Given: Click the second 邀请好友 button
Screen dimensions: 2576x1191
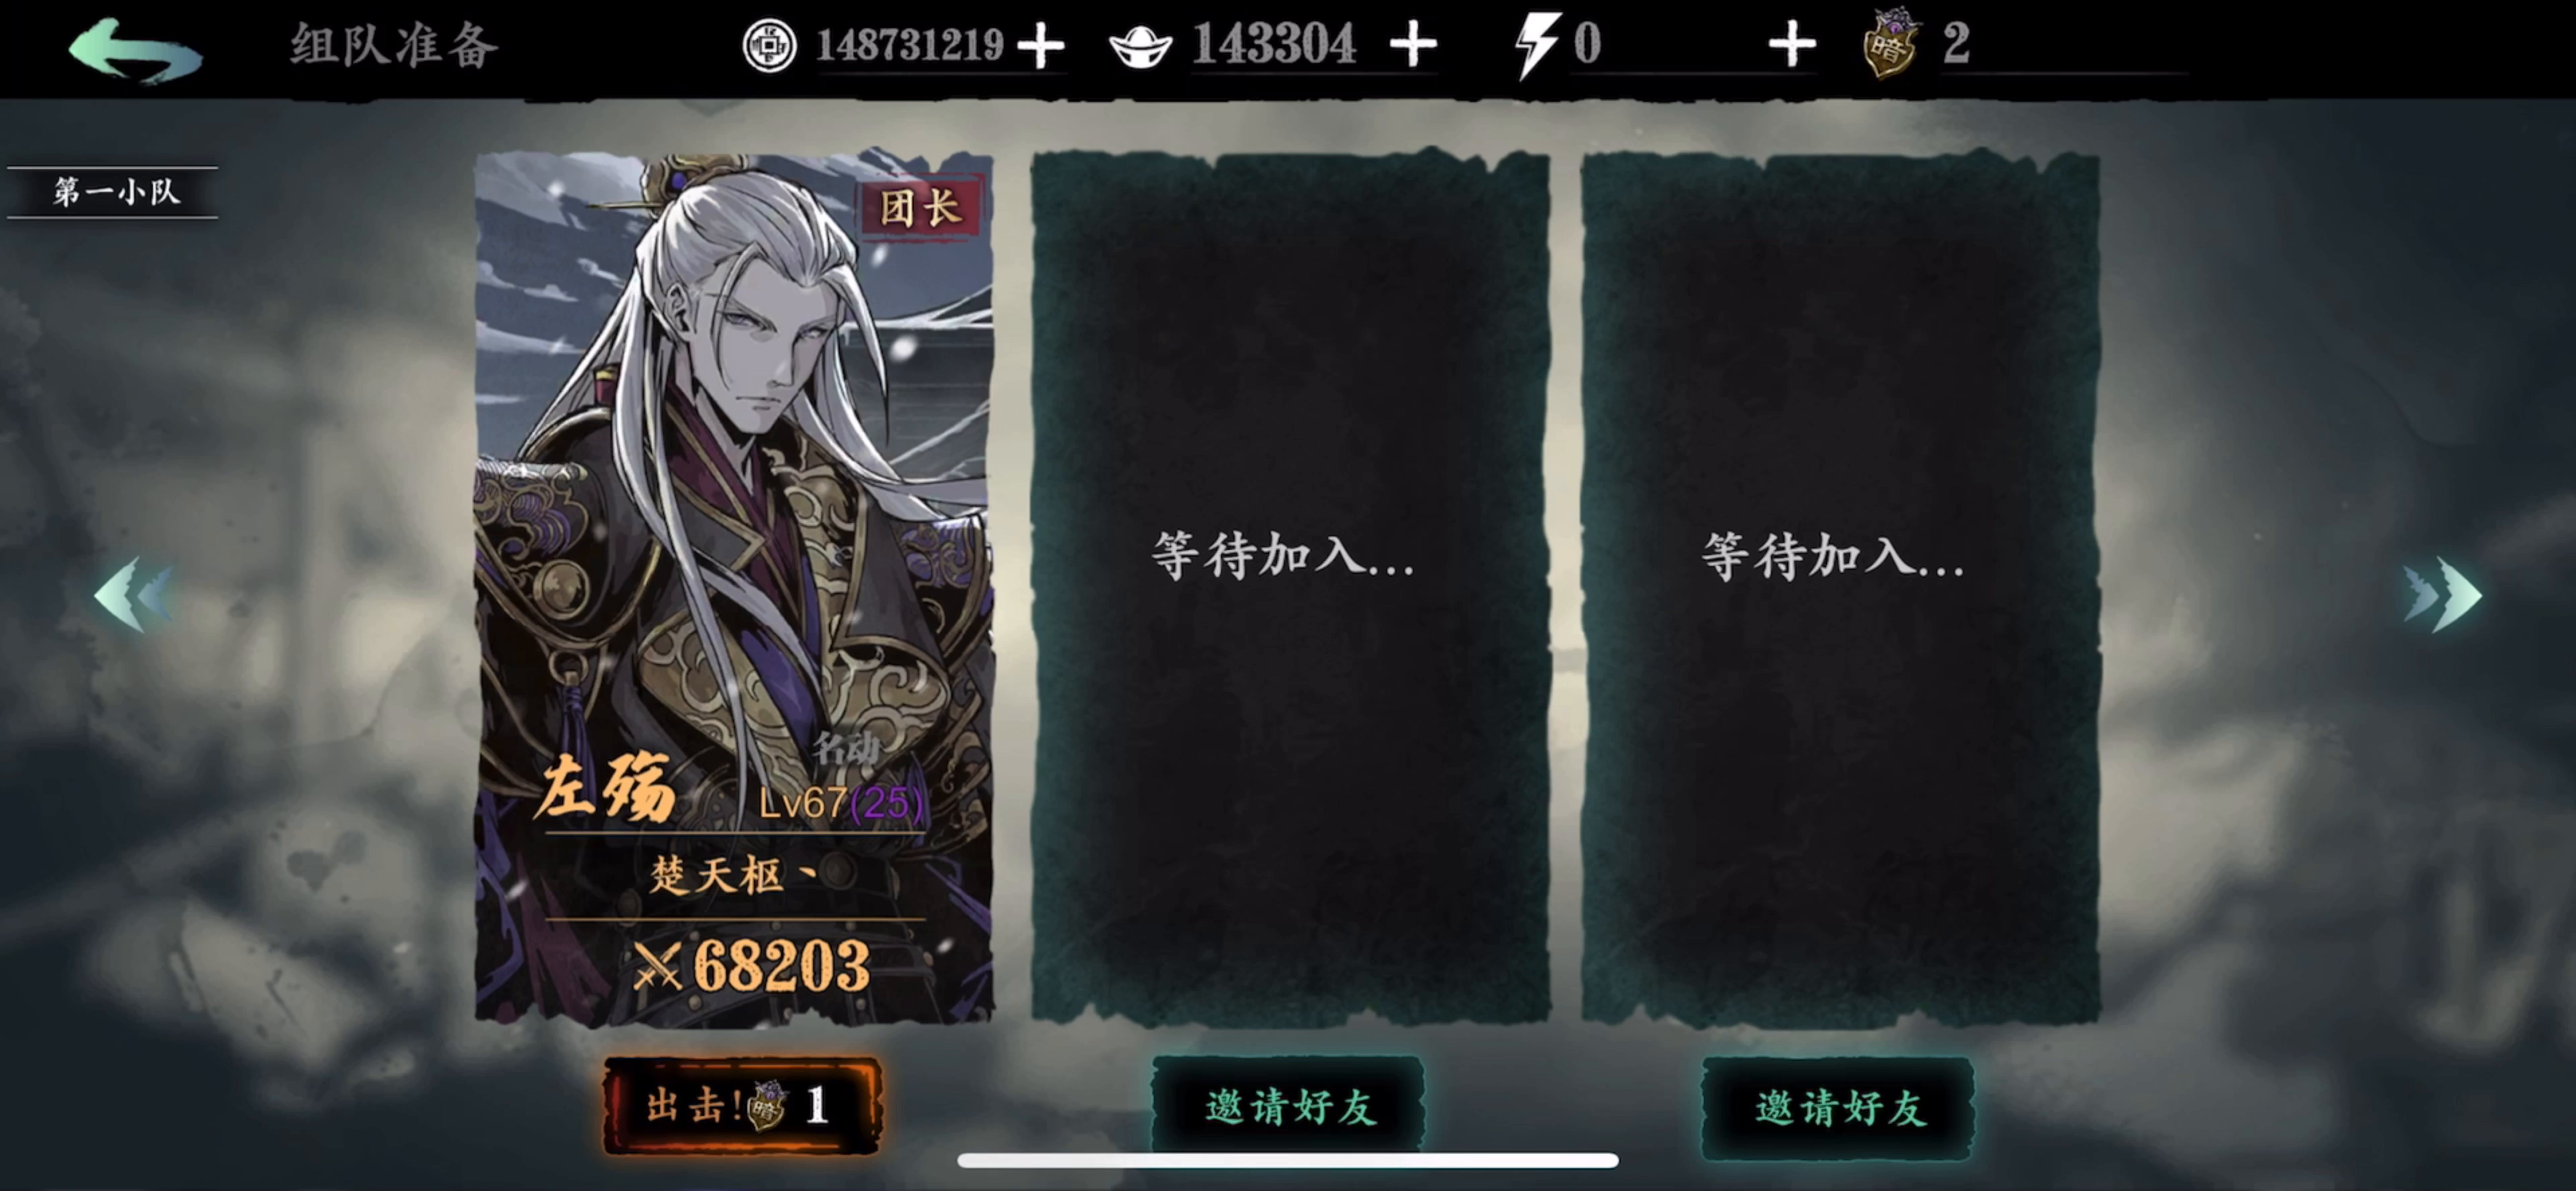Looking at the screenshot, I should coord(1838,1108).
